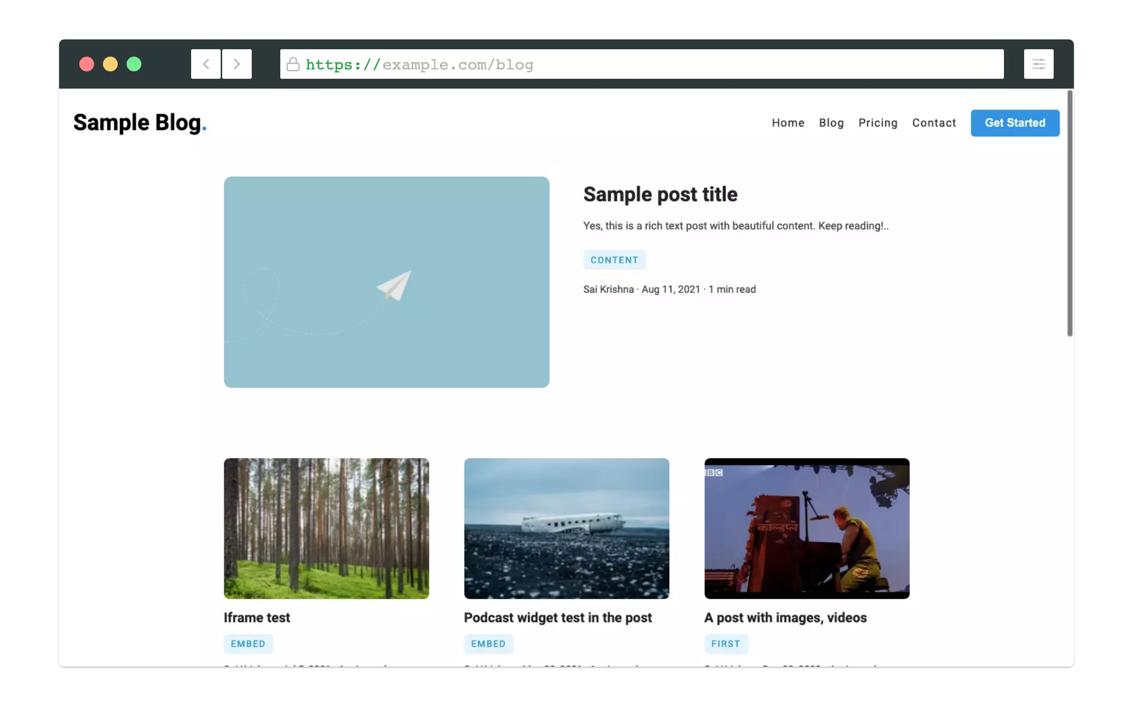1133x706 pixels.
Task: Open the Contact navigation link
Action: point(933,123)
